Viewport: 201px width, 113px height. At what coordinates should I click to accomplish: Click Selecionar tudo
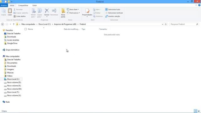click(x=113, y=9)
